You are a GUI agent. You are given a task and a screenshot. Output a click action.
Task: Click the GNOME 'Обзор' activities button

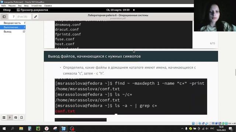(x=7, y=10)
